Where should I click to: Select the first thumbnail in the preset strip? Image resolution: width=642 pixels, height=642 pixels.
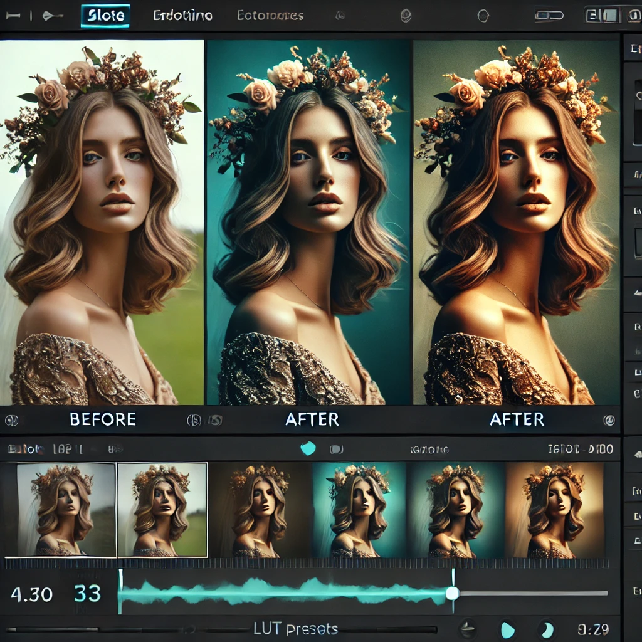[66, 510]
